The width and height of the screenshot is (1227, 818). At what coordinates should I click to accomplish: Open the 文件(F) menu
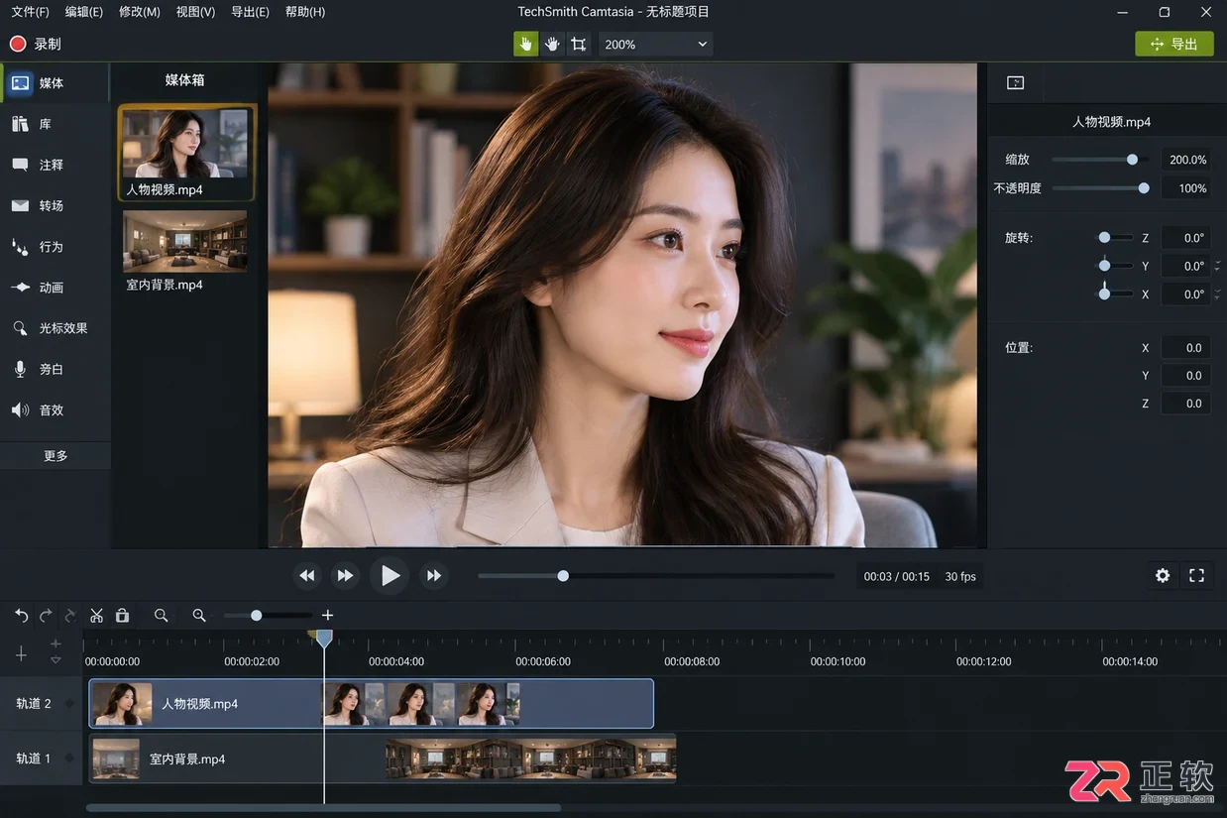pyautogui.click(x=30, y=12)
